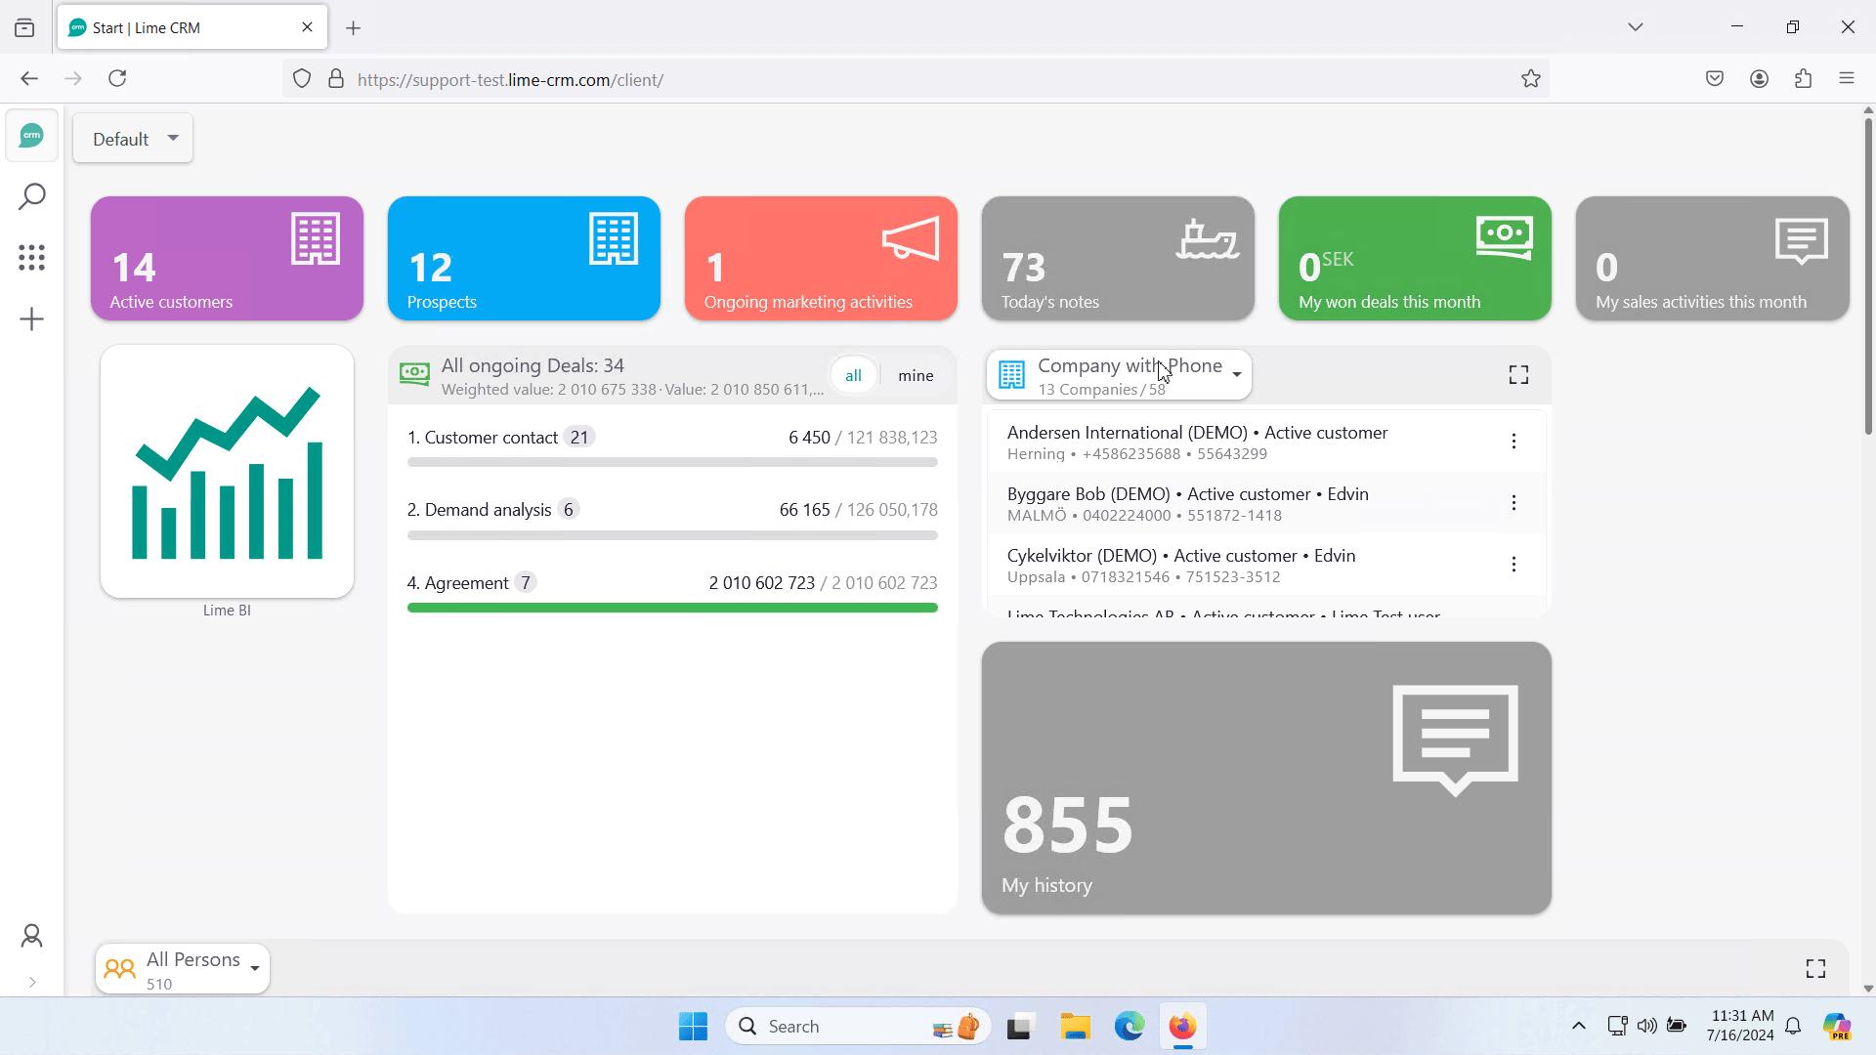Open the taskbar clock showing 11:31 AM

1740,1026
